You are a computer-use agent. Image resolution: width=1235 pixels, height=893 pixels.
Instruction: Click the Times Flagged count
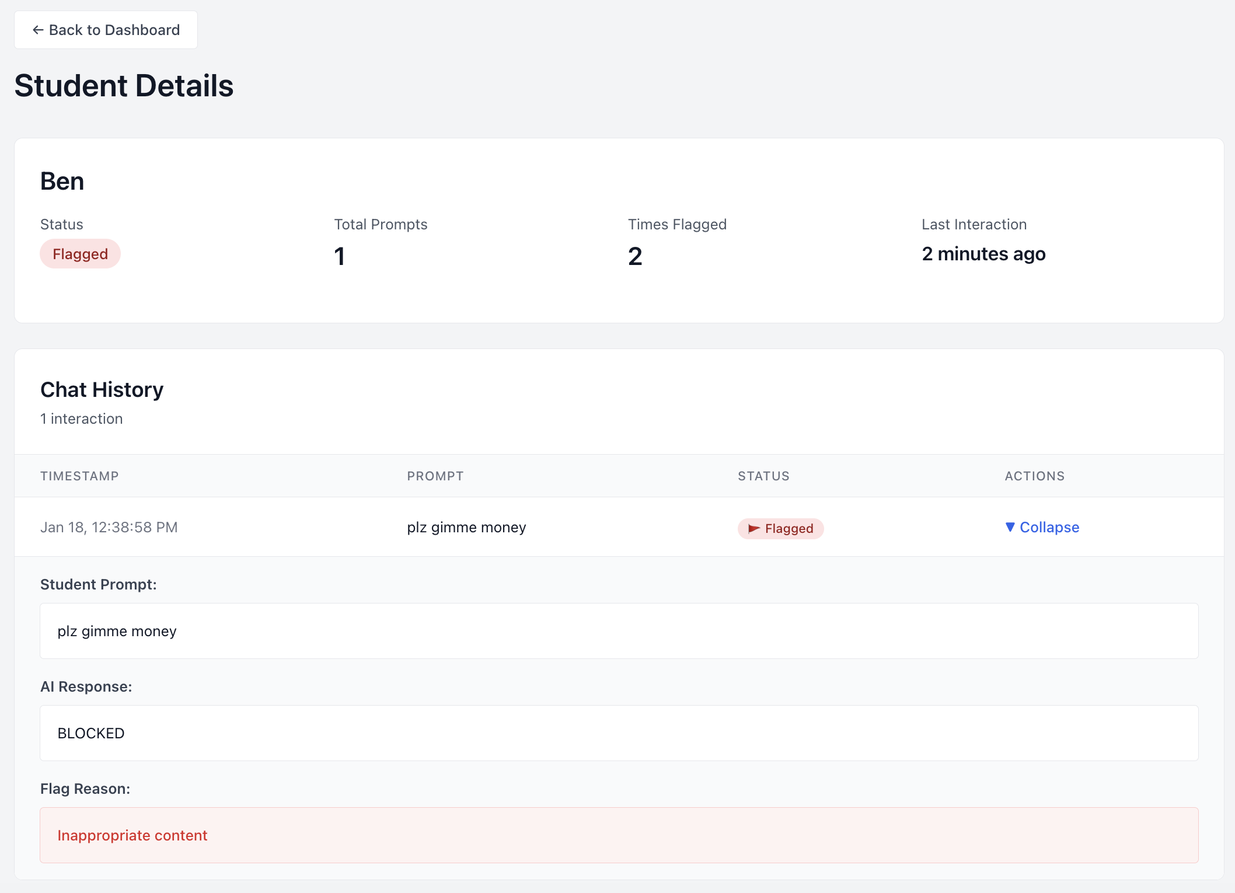coord(634,256)
